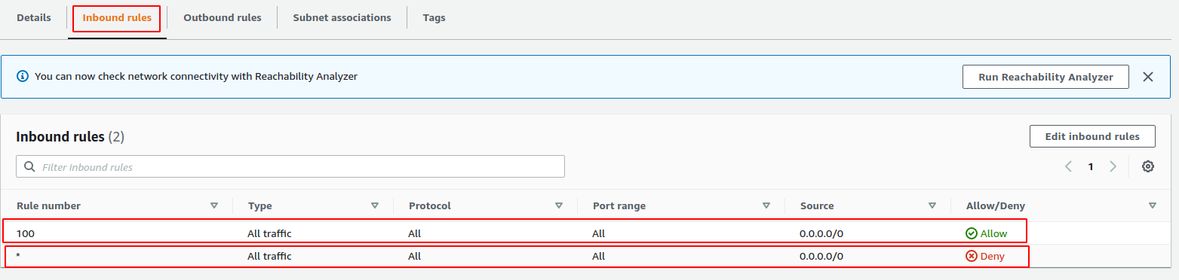Click the red Deny status icon
1179x280 pixels.
pyautogui.click(x=972, y=256)
